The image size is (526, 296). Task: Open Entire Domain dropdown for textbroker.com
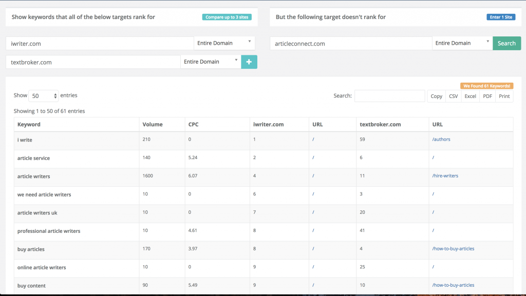coord(211,62)
